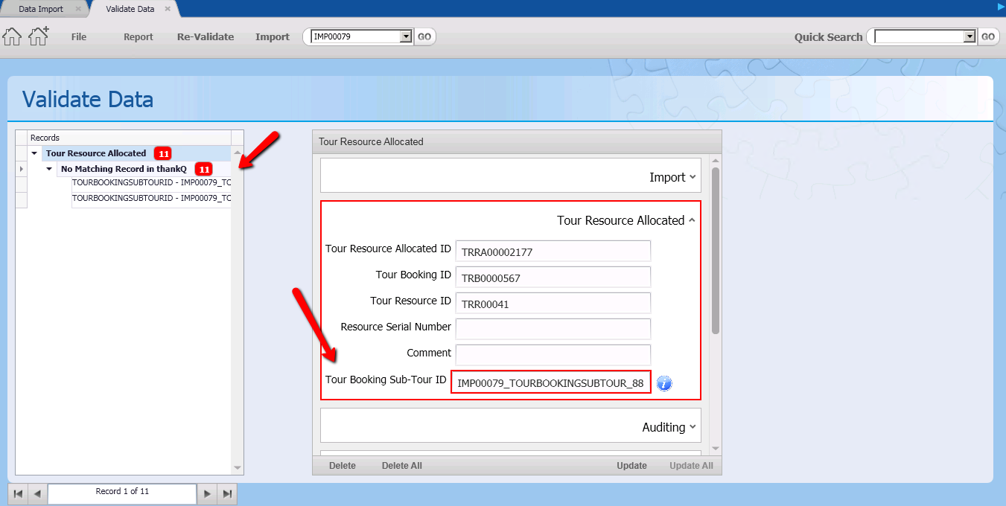Screen dimensions: 1006x506
Task: Click the Re-Validate menu item
Action: (x=206, y=36)
